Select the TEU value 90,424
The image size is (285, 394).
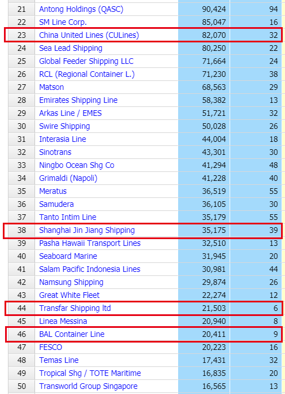click(x=214, y=9)
